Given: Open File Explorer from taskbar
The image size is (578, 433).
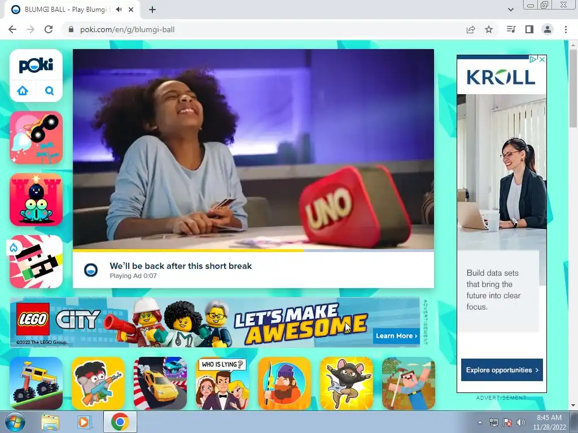Looking at the screenshot, I should tap(50, 422).
